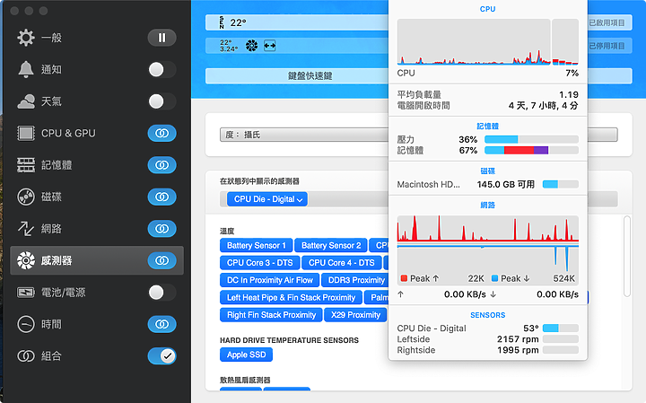Click the Battery Sensor 2 tag
The image size is (646, 403).
331,246
